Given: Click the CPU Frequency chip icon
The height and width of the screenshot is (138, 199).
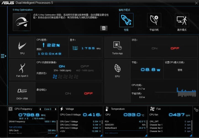Looking at the screenshot, I should click(11, 109).
